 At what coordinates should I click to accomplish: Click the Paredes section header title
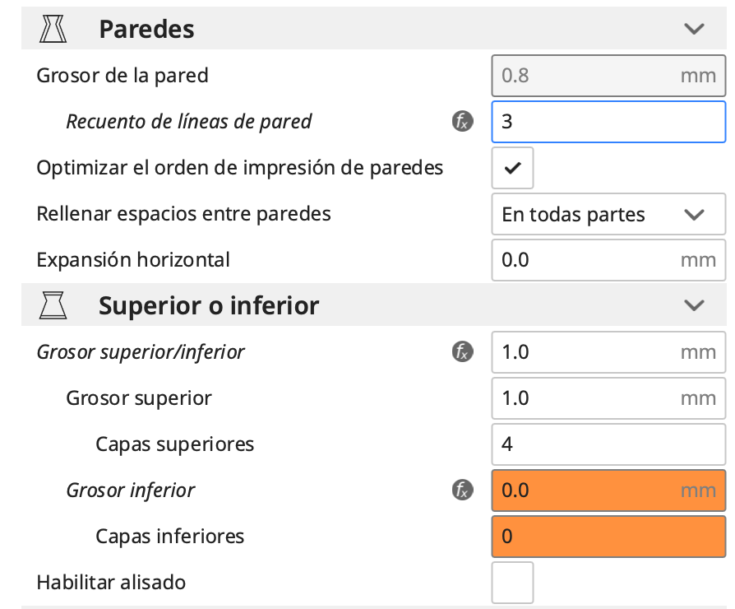146,29
